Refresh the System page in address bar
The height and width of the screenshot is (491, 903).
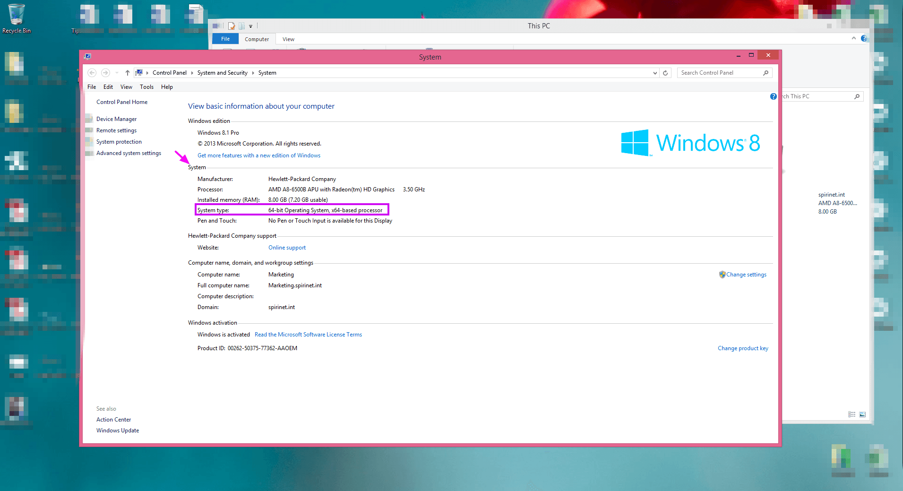[665, 73]
